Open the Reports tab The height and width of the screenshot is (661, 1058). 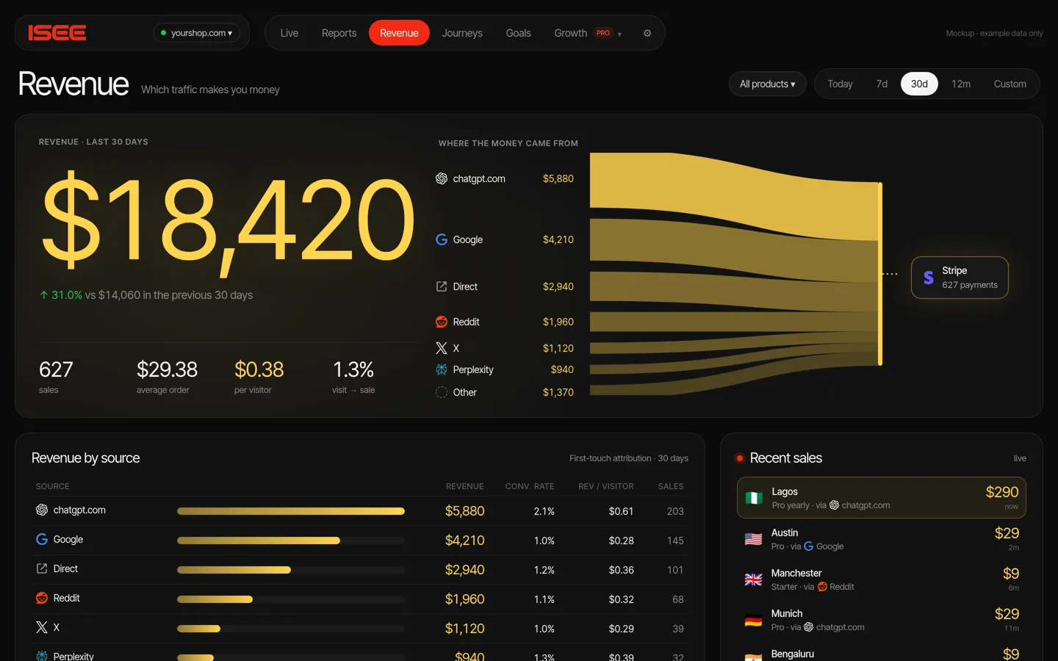point(339,33)
